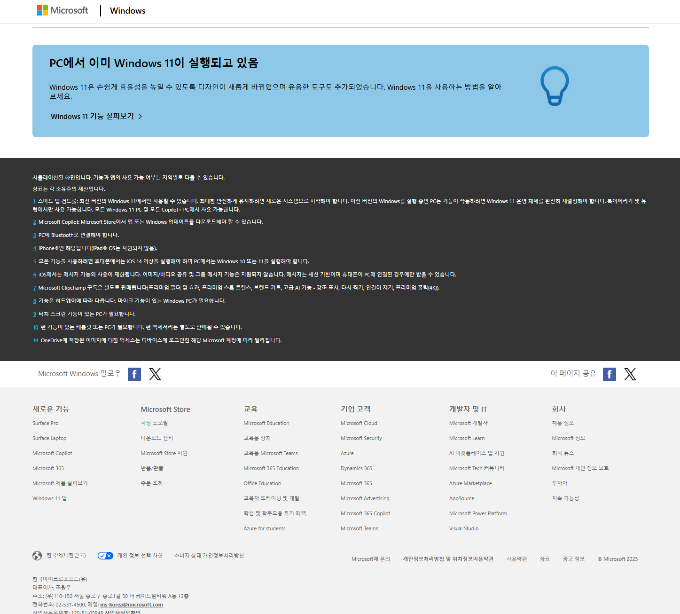
Task: Open Visual Studio footer link
Action: coord(464,528)
